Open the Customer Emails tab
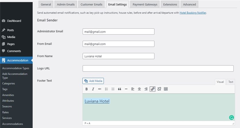Viewport: 240px width, 128px height. [91, 4]
